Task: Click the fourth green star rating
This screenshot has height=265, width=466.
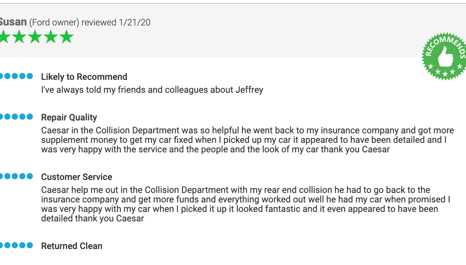Action: (51, 37)
